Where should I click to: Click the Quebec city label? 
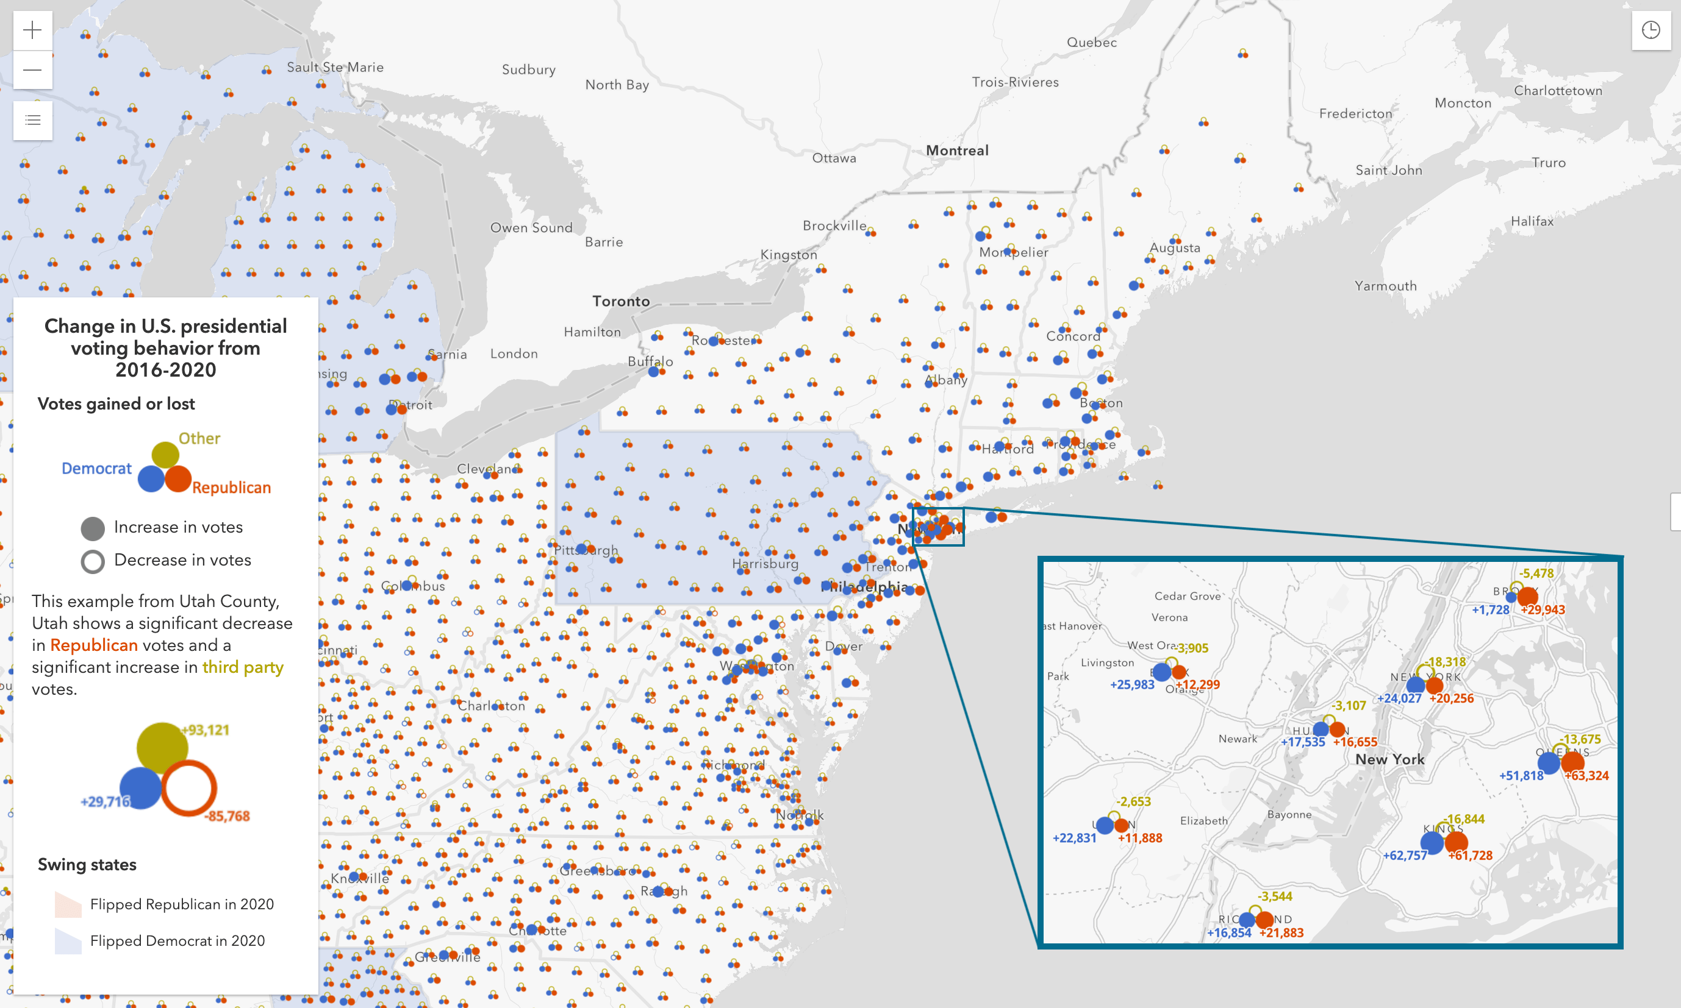1092,42
